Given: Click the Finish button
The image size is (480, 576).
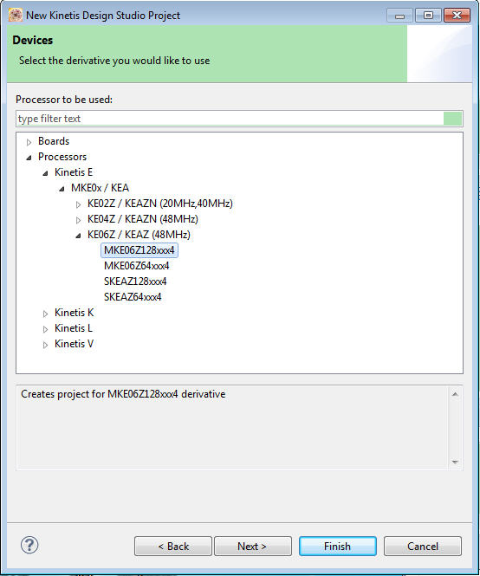Looking at the screenshot, I should pyautogui.click(x=338, y=547).
